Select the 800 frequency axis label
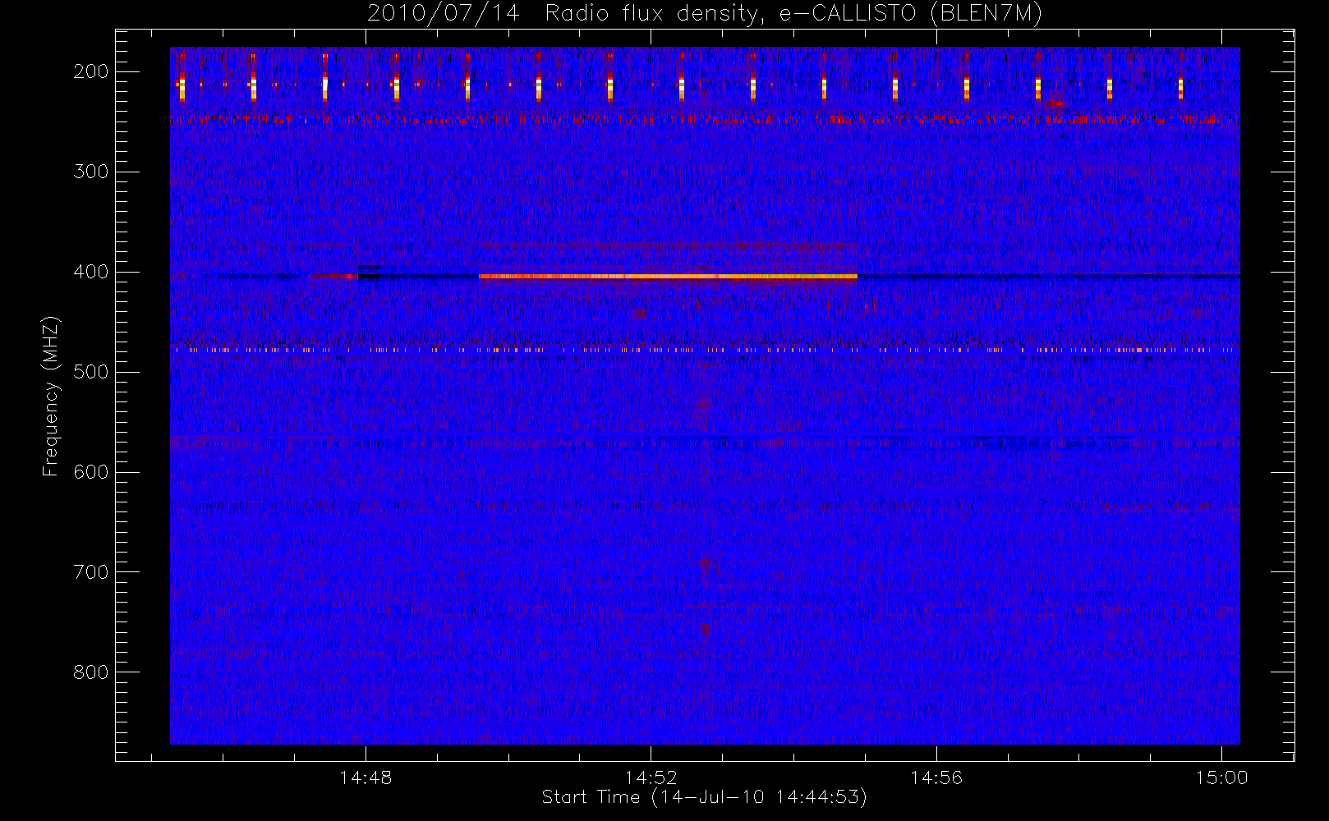The height and width of the screenshot is (821, 1329). pos(90,672)
